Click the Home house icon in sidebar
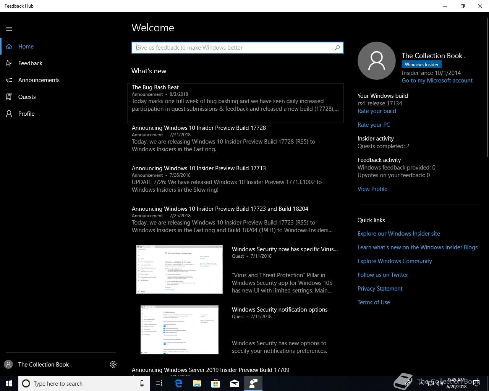 [9, 47]
